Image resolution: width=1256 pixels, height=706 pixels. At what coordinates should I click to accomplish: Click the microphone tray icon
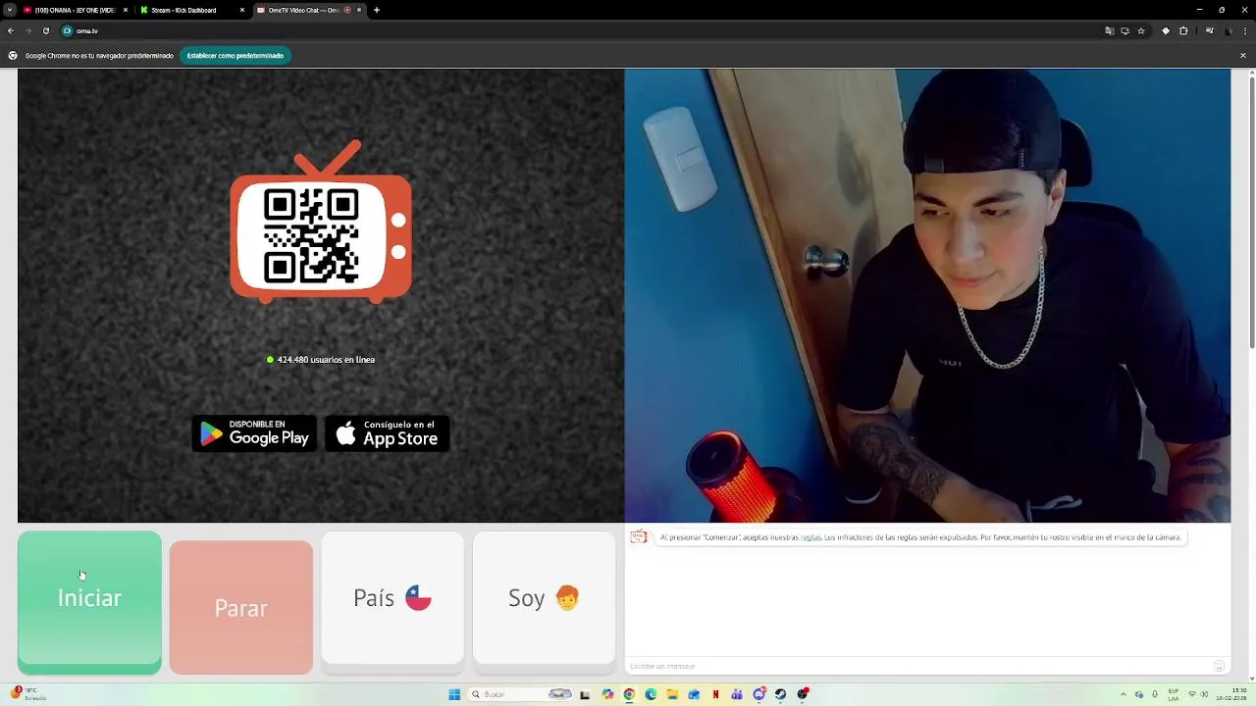click(x=1155, y=694)
